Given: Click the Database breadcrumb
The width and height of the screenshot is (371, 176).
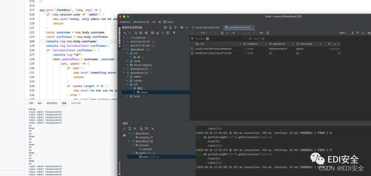Looking at the screenshot, I should tap(125, 22).
